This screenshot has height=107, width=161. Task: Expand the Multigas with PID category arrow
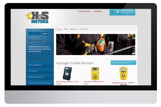51,77
